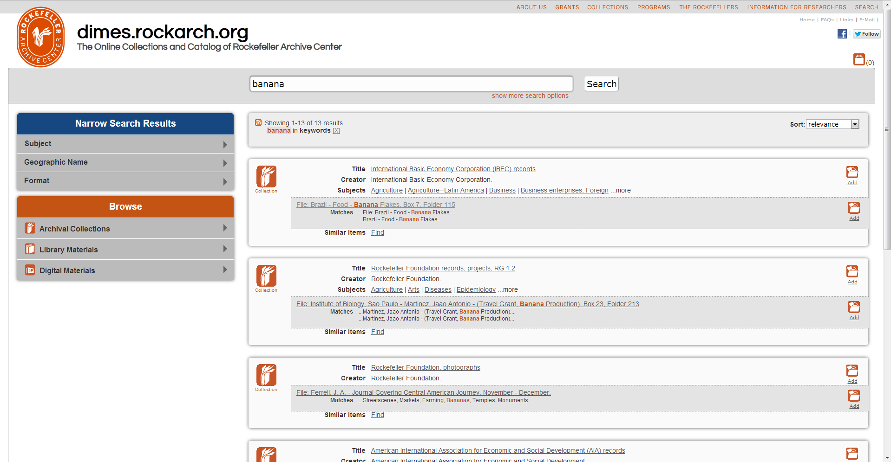Viewport: 891px width, 462px height.
Task: Open the ABOUT US menu
Action: 531,7
